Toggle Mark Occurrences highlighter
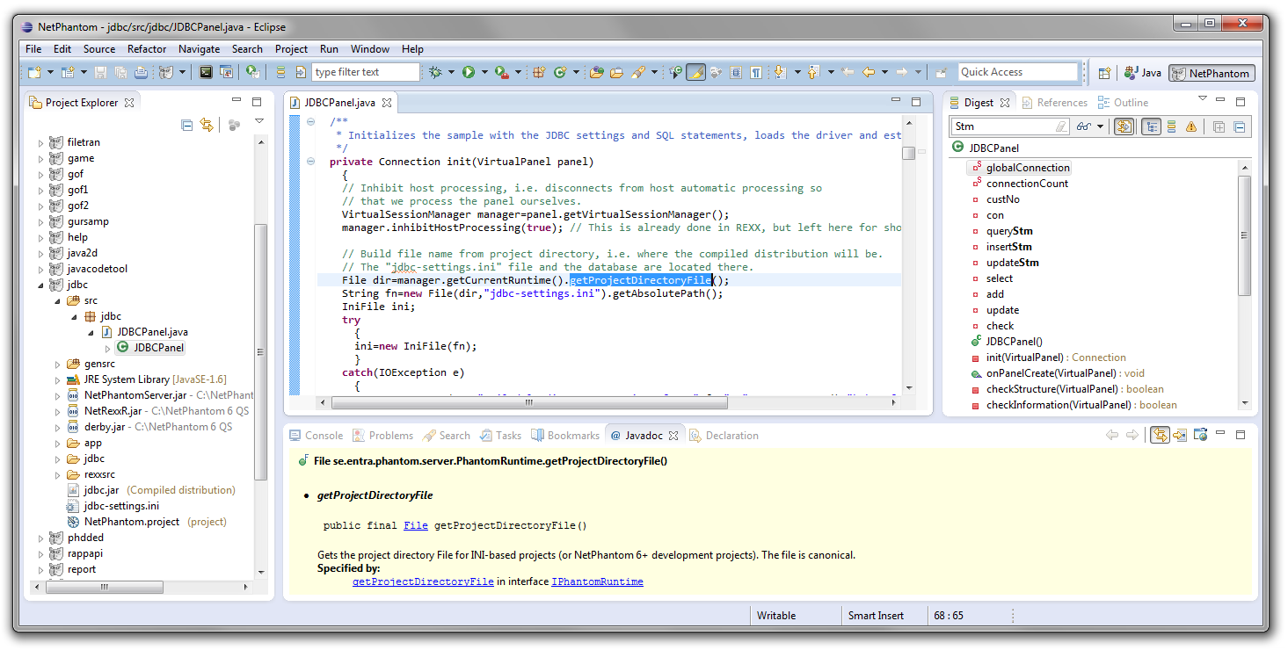This screenshot has width=1288, height=650. 696,72
